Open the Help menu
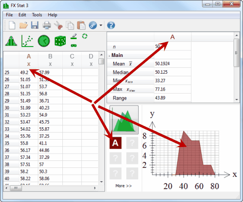This screenshot has width=243, height=202. point(52,15)
